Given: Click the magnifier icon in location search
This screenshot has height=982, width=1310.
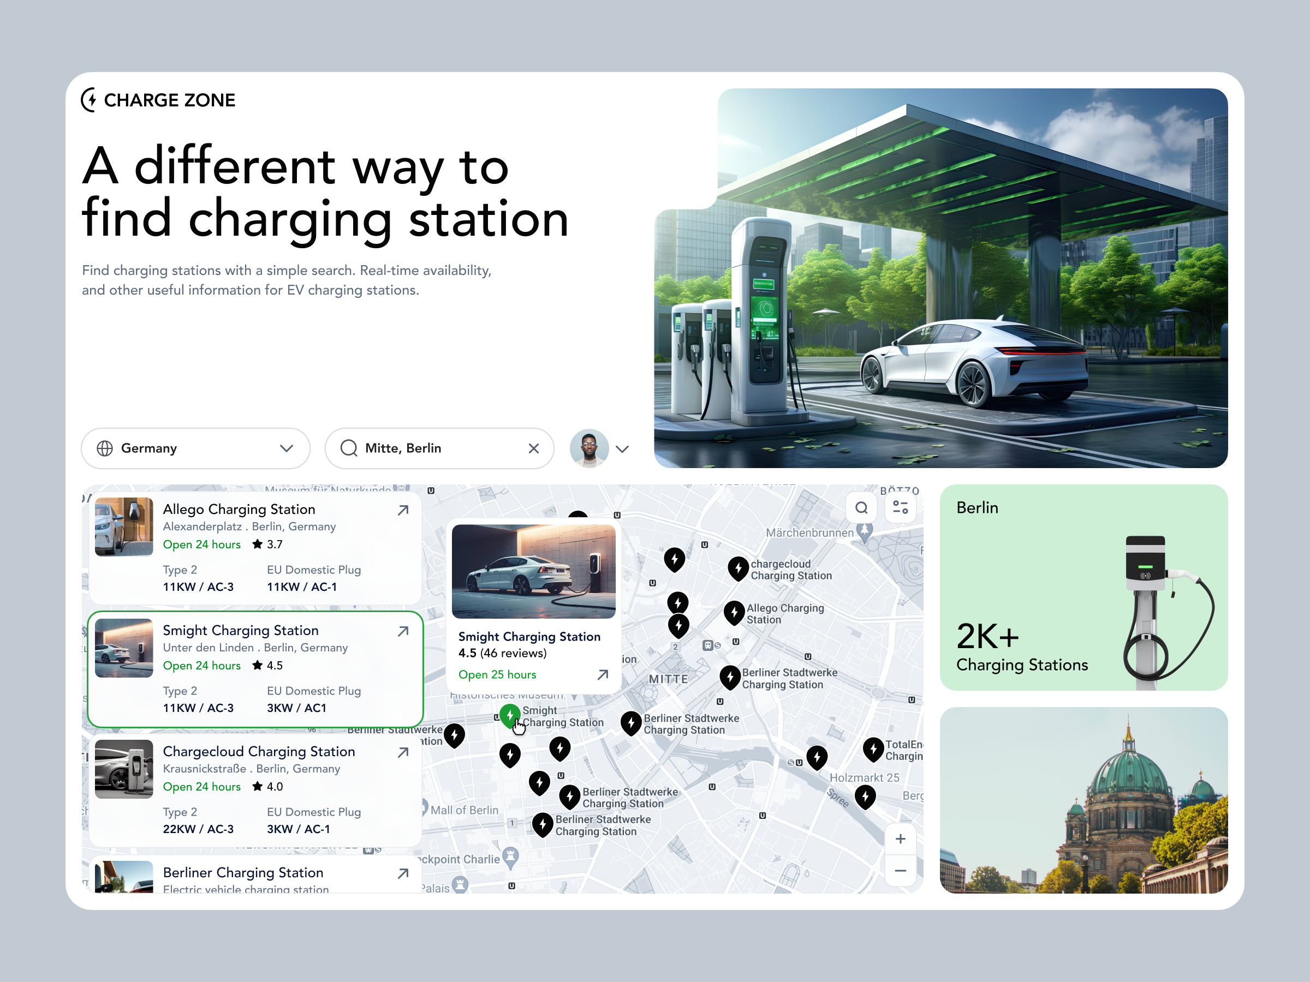Looking at the screenshot, I should [349, 448].
